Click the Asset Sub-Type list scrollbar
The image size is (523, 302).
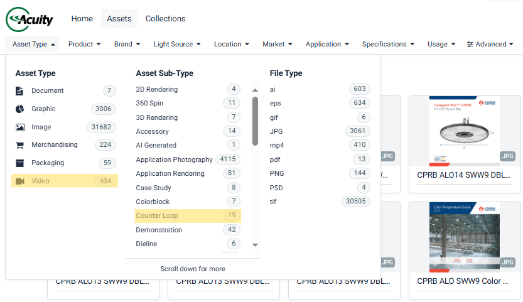(x=255, y=121)
